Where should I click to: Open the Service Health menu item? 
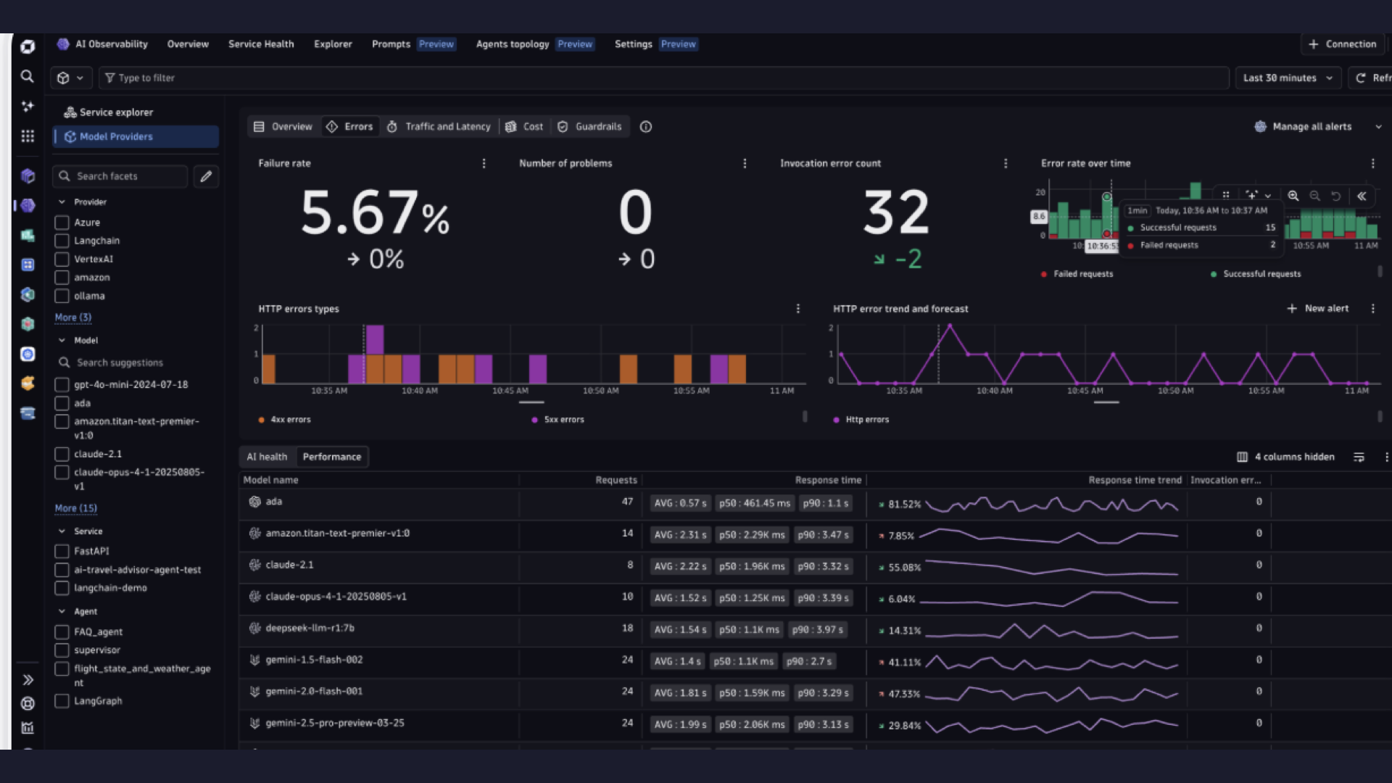[261, 44]
